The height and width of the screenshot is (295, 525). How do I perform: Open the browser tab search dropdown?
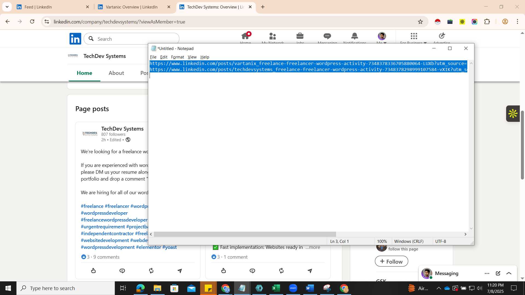pyautogui.click(x=7, y=7)
